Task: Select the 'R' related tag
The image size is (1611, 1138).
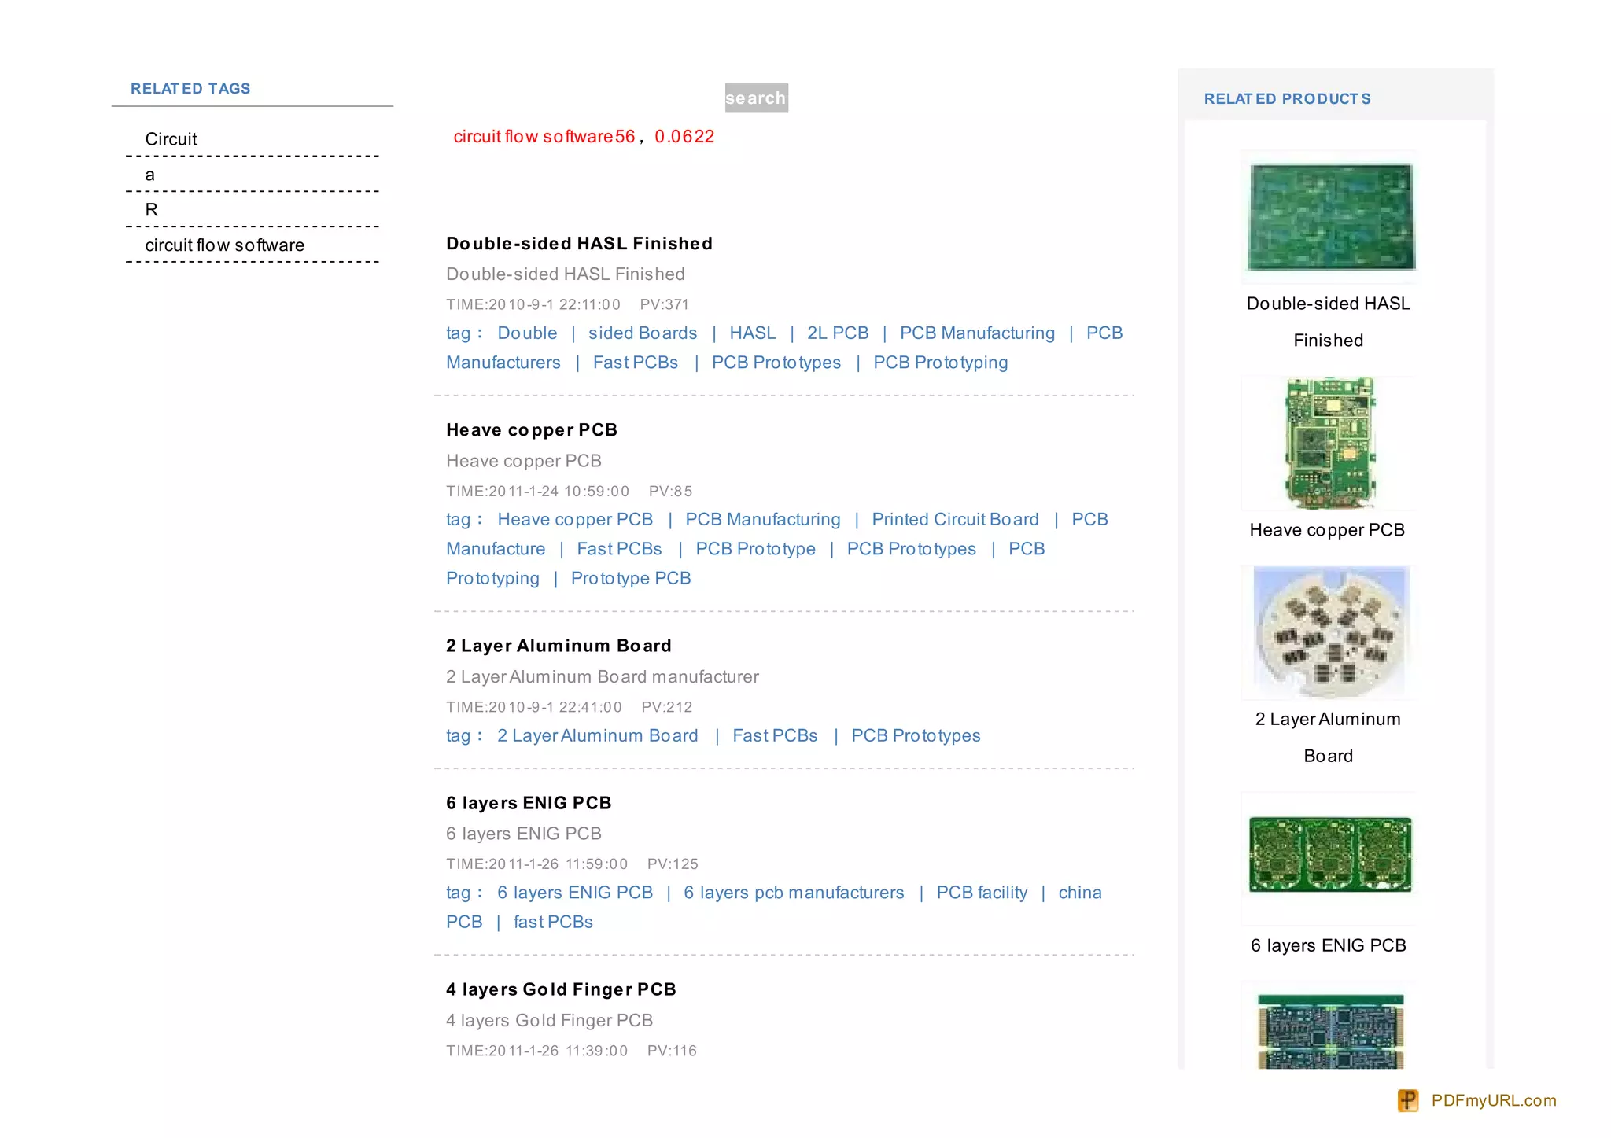Action: 151,210
